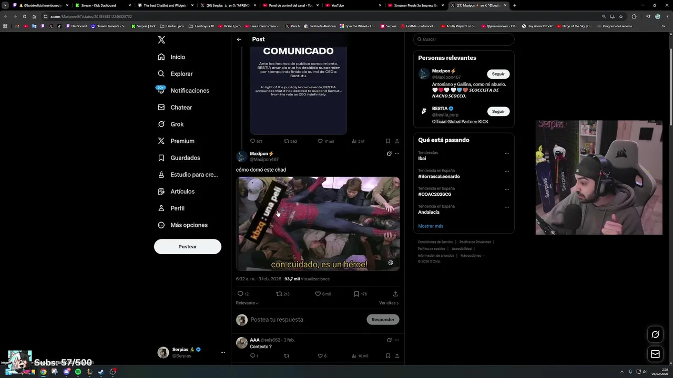This screenshot has height=378, width=673.
Task: Click the Responder button
Action: tap(383, 319)
